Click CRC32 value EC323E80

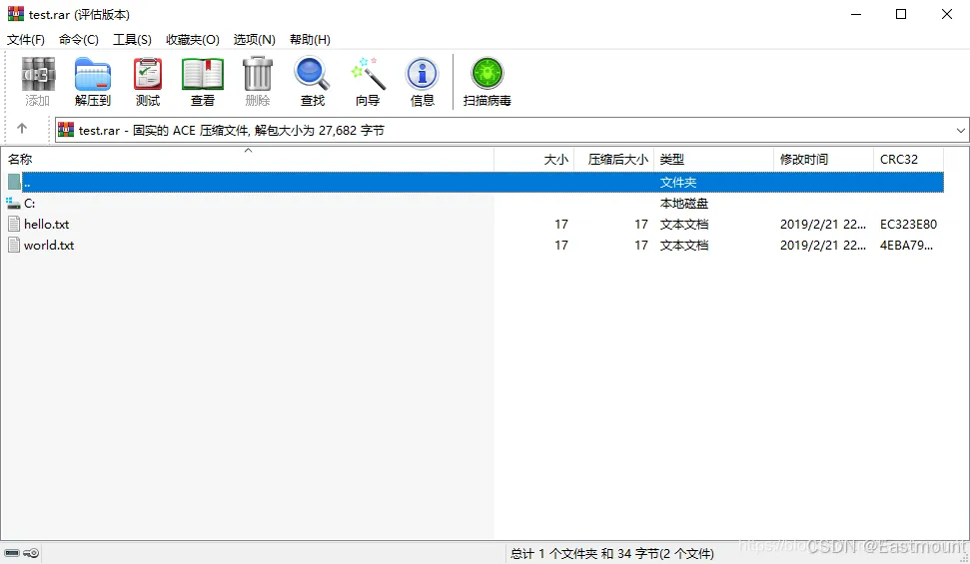tap(908, 224)
